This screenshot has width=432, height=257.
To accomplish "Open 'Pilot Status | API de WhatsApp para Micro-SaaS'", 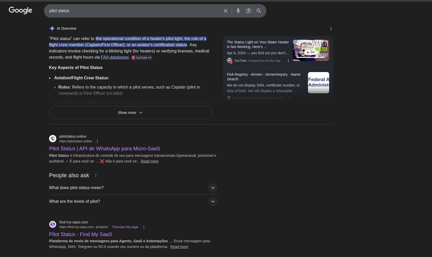I will 105,149.
